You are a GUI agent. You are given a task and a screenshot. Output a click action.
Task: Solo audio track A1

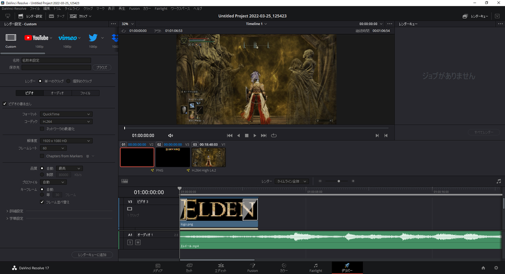click(130, 242)
